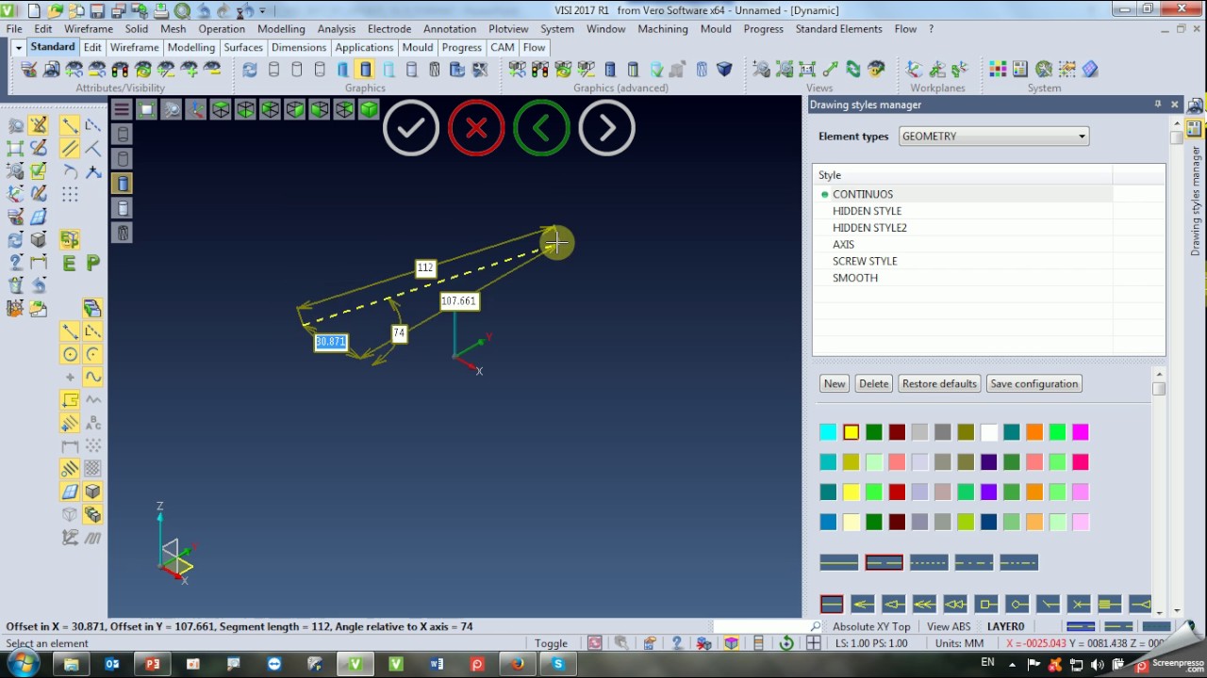Screen dimensions: 1207x678
Task: Click the green letter E icon
Action: pyautogui.click(x=69, y=264)
